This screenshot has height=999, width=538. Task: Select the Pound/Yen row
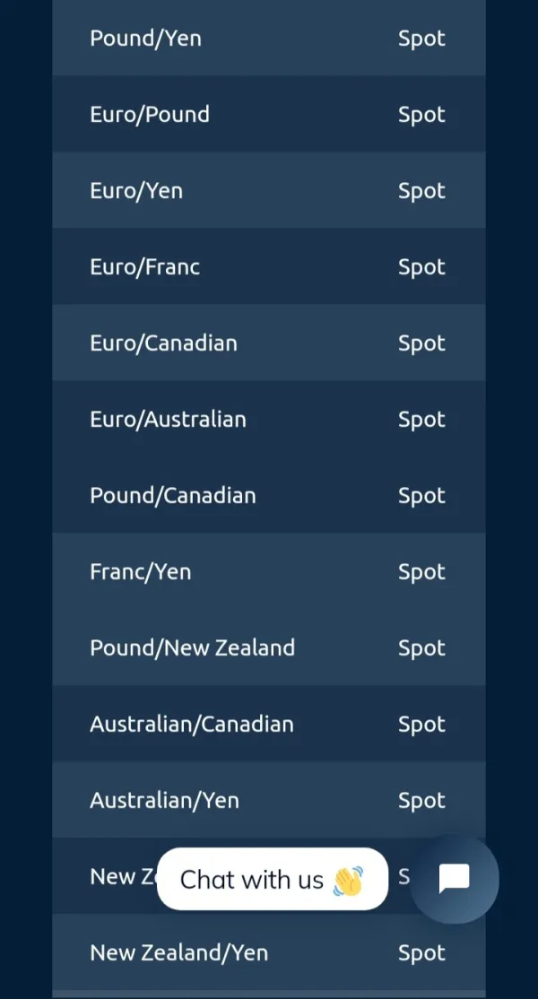(145, 39)
